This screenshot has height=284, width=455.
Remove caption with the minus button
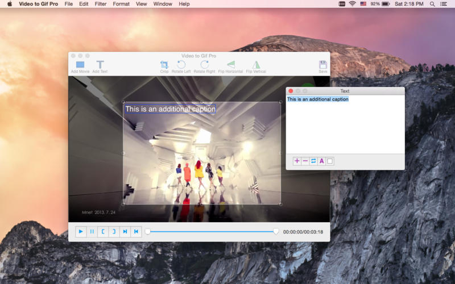305,161
